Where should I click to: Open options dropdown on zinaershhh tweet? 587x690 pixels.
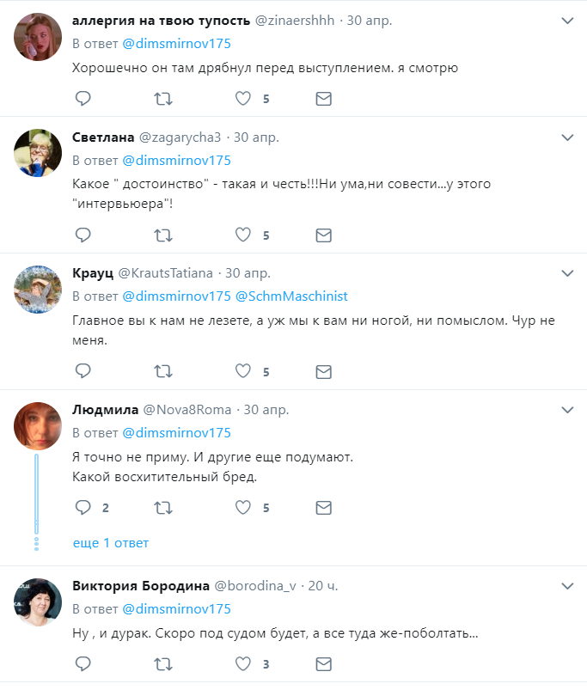point(567,20)
